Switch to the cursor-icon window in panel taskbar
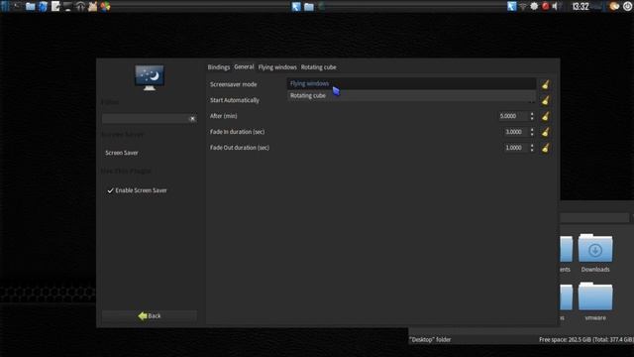The height and width of the screenshot is (357, 634). [296, 7]
